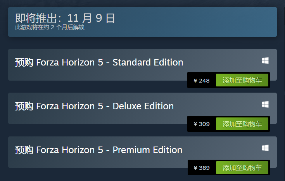This screenshot has height=181, width=285.
Task: Click the ¥ 389 price box
Action: pos(202,168)
